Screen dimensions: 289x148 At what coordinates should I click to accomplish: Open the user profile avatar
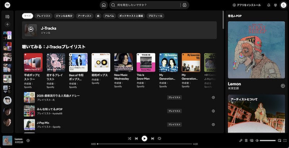pyautogui.click(x=283, y=5)
